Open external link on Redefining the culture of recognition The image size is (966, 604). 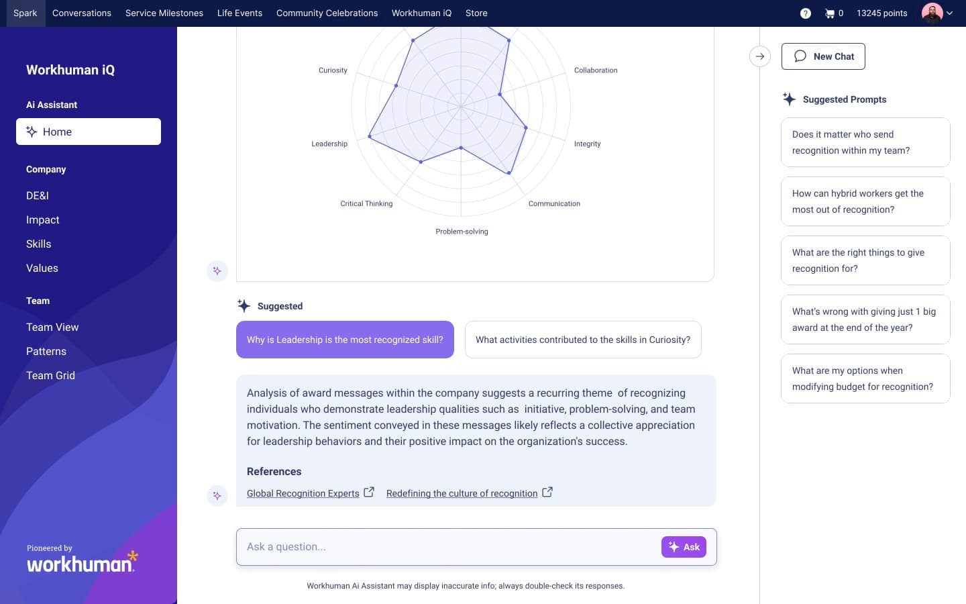547,491
